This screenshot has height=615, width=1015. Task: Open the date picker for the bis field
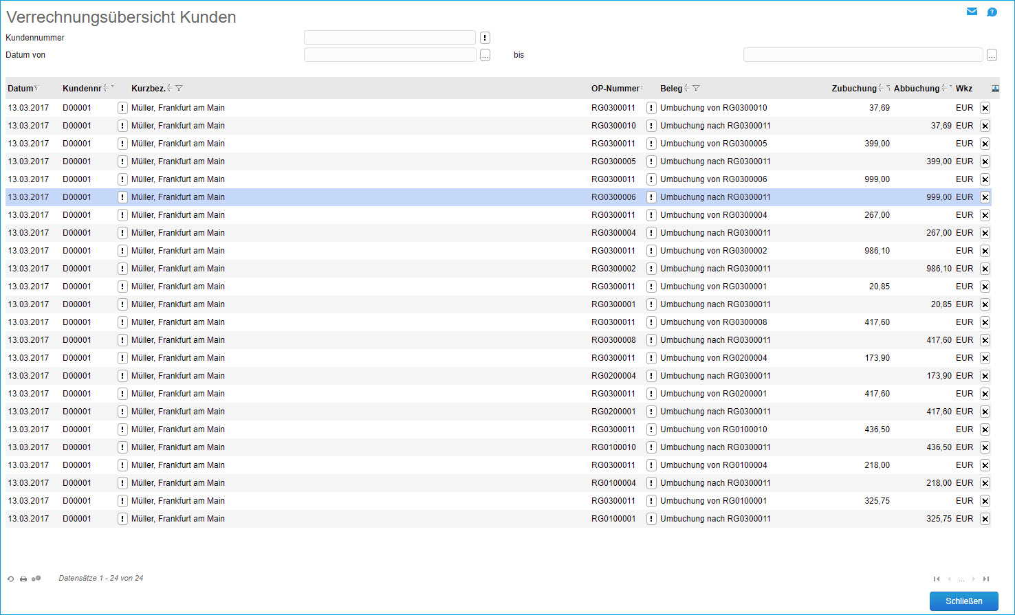coord(992,56)
